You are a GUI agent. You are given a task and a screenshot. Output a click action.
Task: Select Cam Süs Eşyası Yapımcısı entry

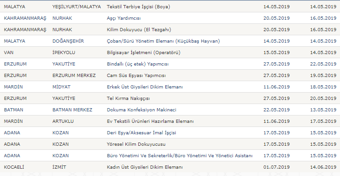[x=136, y=76]
